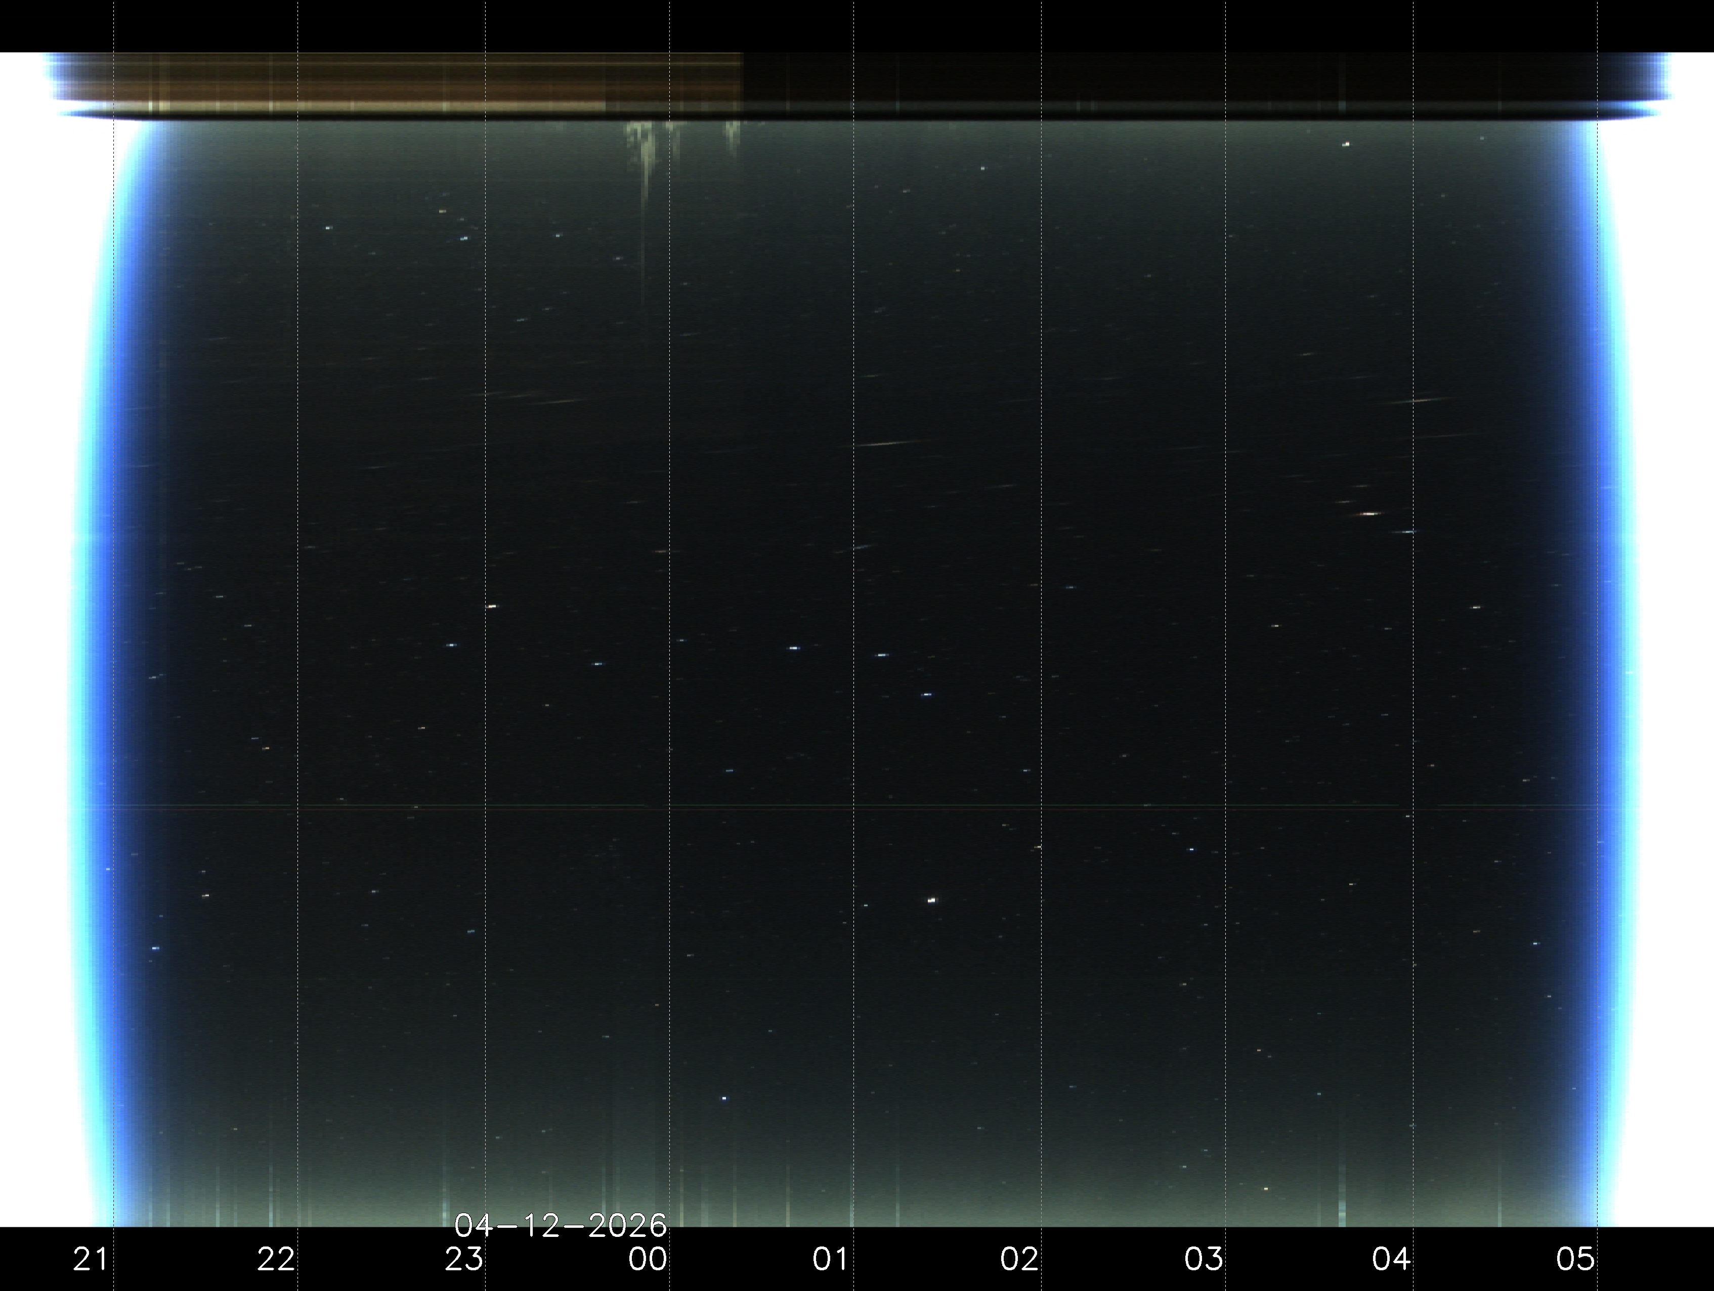Click the 22 hour label
The width and height of the screenshot is (1714, 1291).
click(x=275, y=1259)
